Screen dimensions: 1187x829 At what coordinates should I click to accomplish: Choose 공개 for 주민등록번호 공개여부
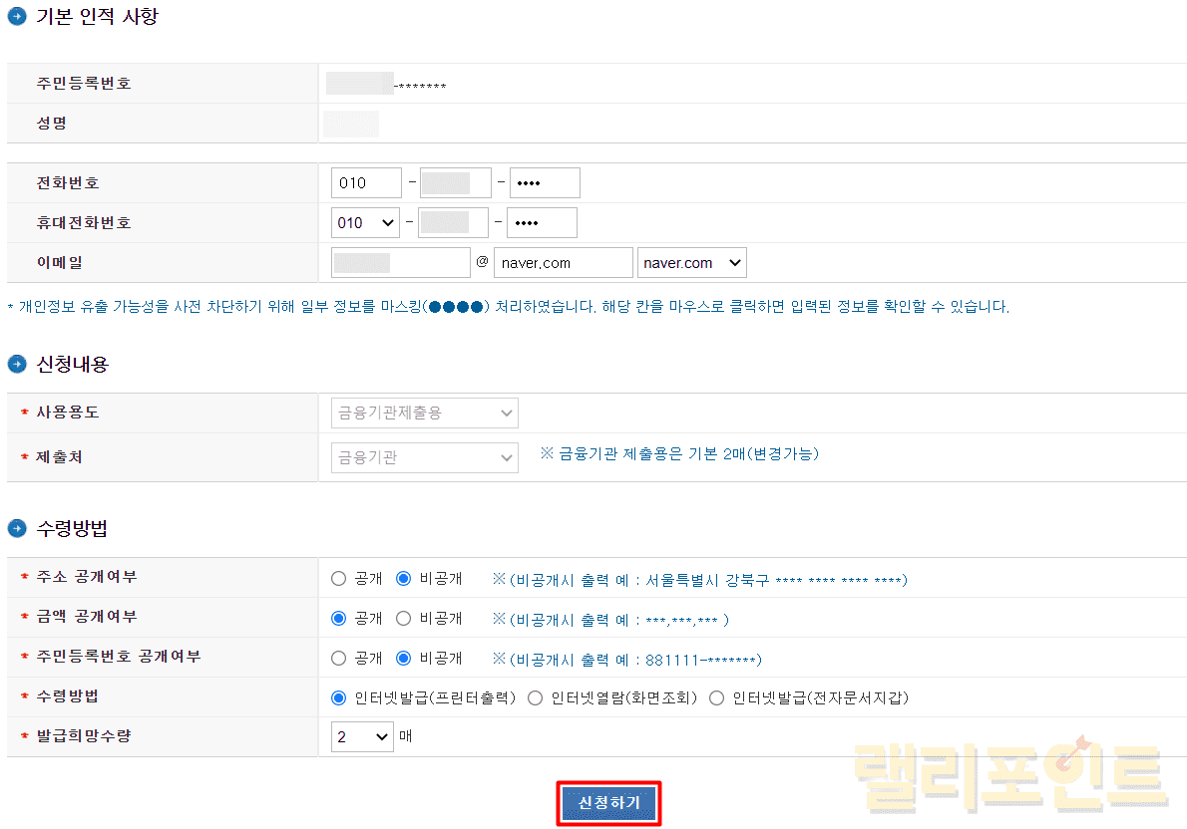[339, 658]
